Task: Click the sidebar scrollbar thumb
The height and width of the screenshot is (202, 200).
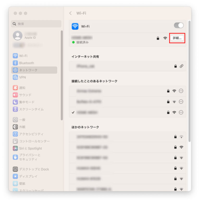Action: [x=62, y=75]
